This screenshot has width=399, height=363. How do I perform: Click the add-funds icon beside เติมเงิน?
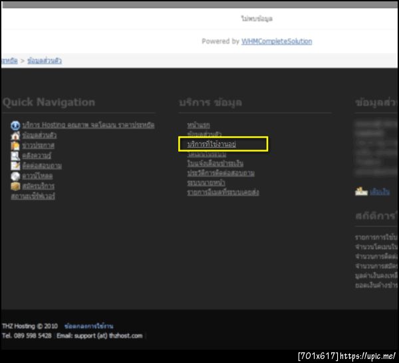[x=361, y=191]
